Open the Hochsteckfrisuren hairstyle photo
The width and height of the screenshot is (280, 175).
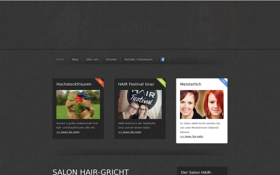coord(78,105)
